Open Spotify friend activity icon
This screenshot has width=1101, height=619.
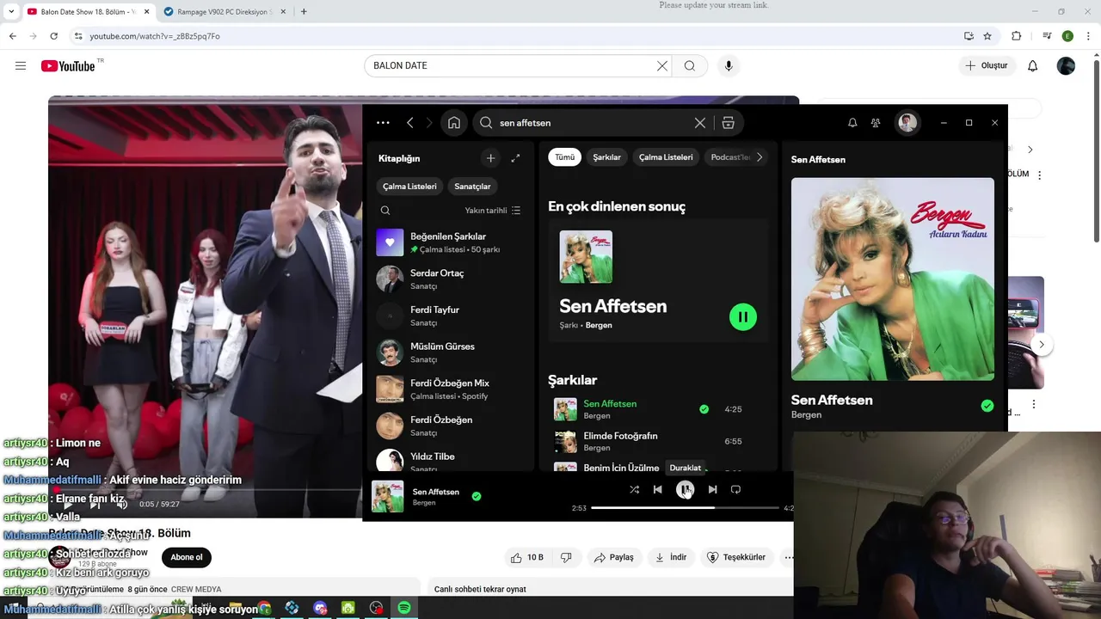pos(876,123)
